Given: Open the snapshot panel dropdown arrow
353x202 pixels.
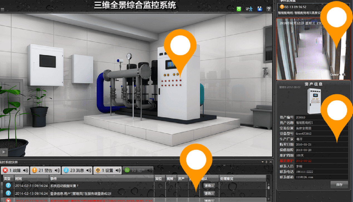Looking at the screenshot, I should [262, 162].
